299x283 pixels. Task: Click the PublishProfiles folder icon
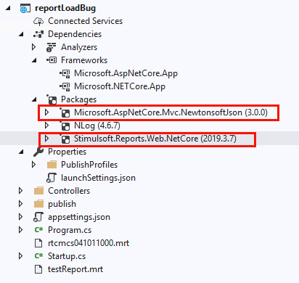52,165
